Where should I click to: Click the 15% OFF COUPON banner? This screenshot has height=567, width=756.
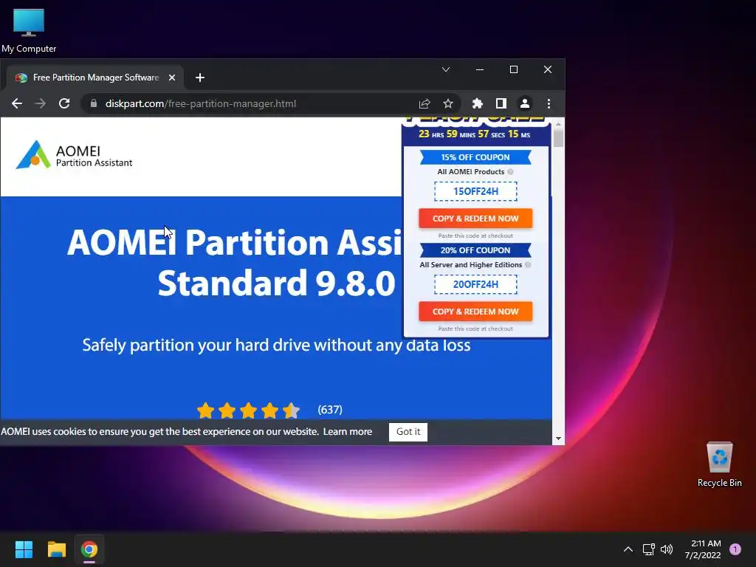(x=475, y=157)
